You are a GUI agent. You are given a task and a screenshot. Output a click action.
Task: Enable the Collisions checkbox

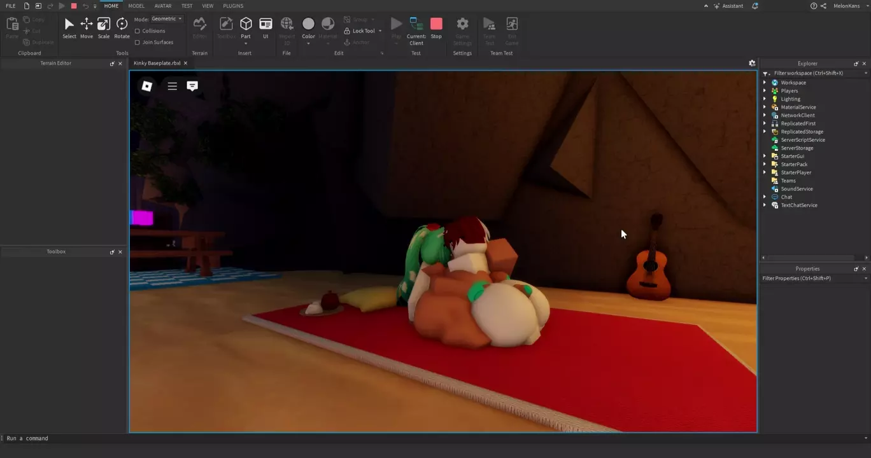click(x=138, y=31)
